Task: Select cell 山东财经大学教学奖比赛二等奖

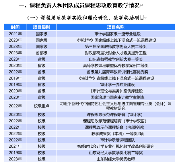Action: [116, 153]
